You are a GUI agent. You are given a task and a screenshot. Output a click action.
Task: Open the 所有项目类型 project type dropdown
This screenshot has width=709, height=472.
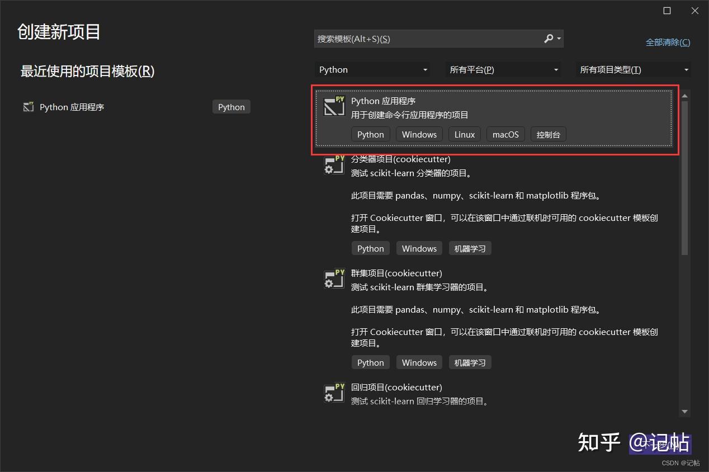(633, 69)
